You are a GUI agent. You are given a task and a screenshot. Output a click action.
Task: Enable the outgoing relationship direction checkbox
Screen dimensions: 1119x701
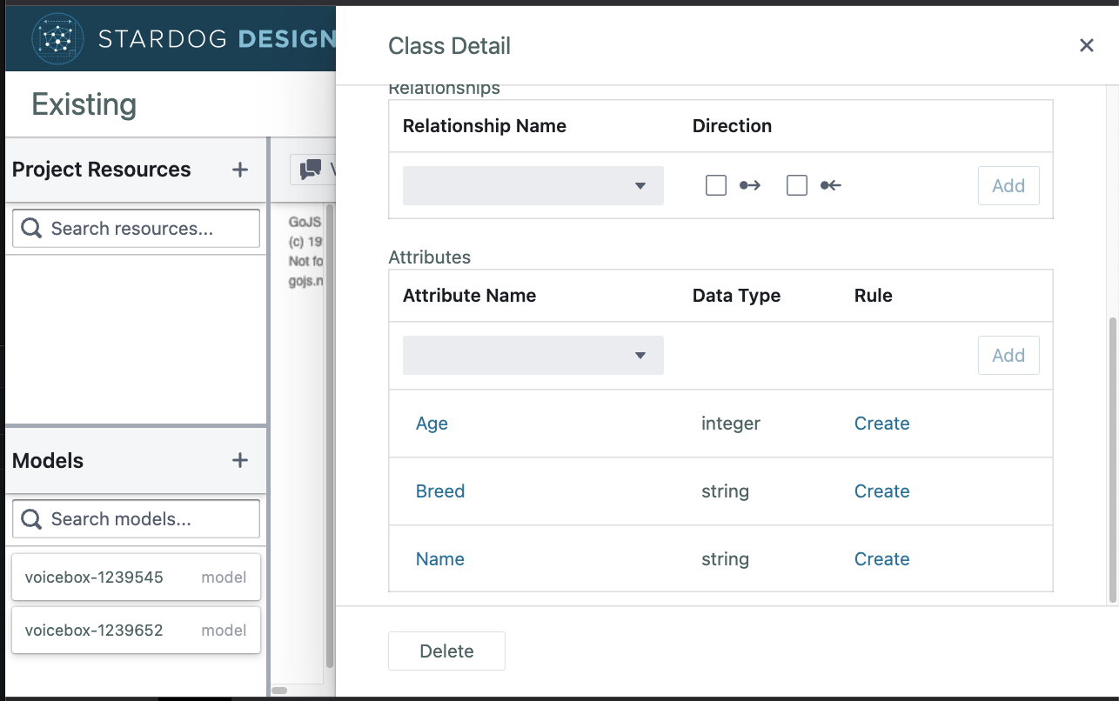point(716,185)
